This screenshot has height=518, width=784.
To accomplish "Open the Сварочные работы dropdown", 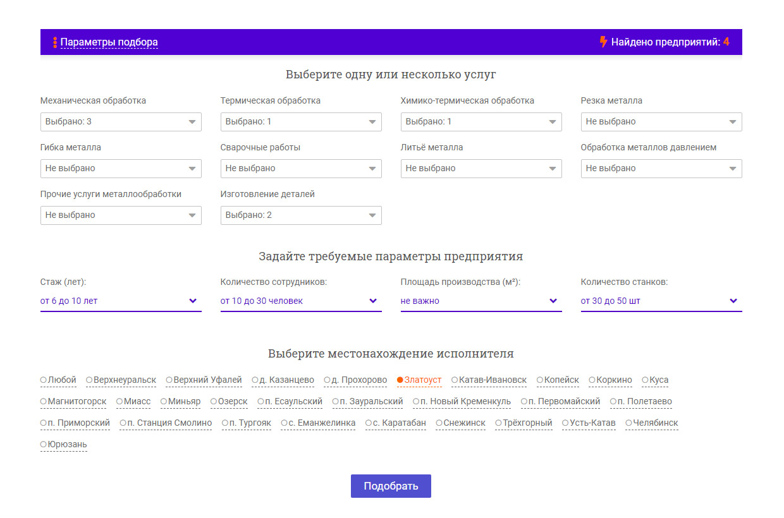I will [x=301, y=168].
